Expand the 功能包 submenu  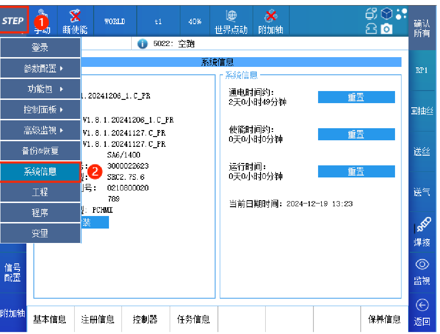[x=40, y=89]
